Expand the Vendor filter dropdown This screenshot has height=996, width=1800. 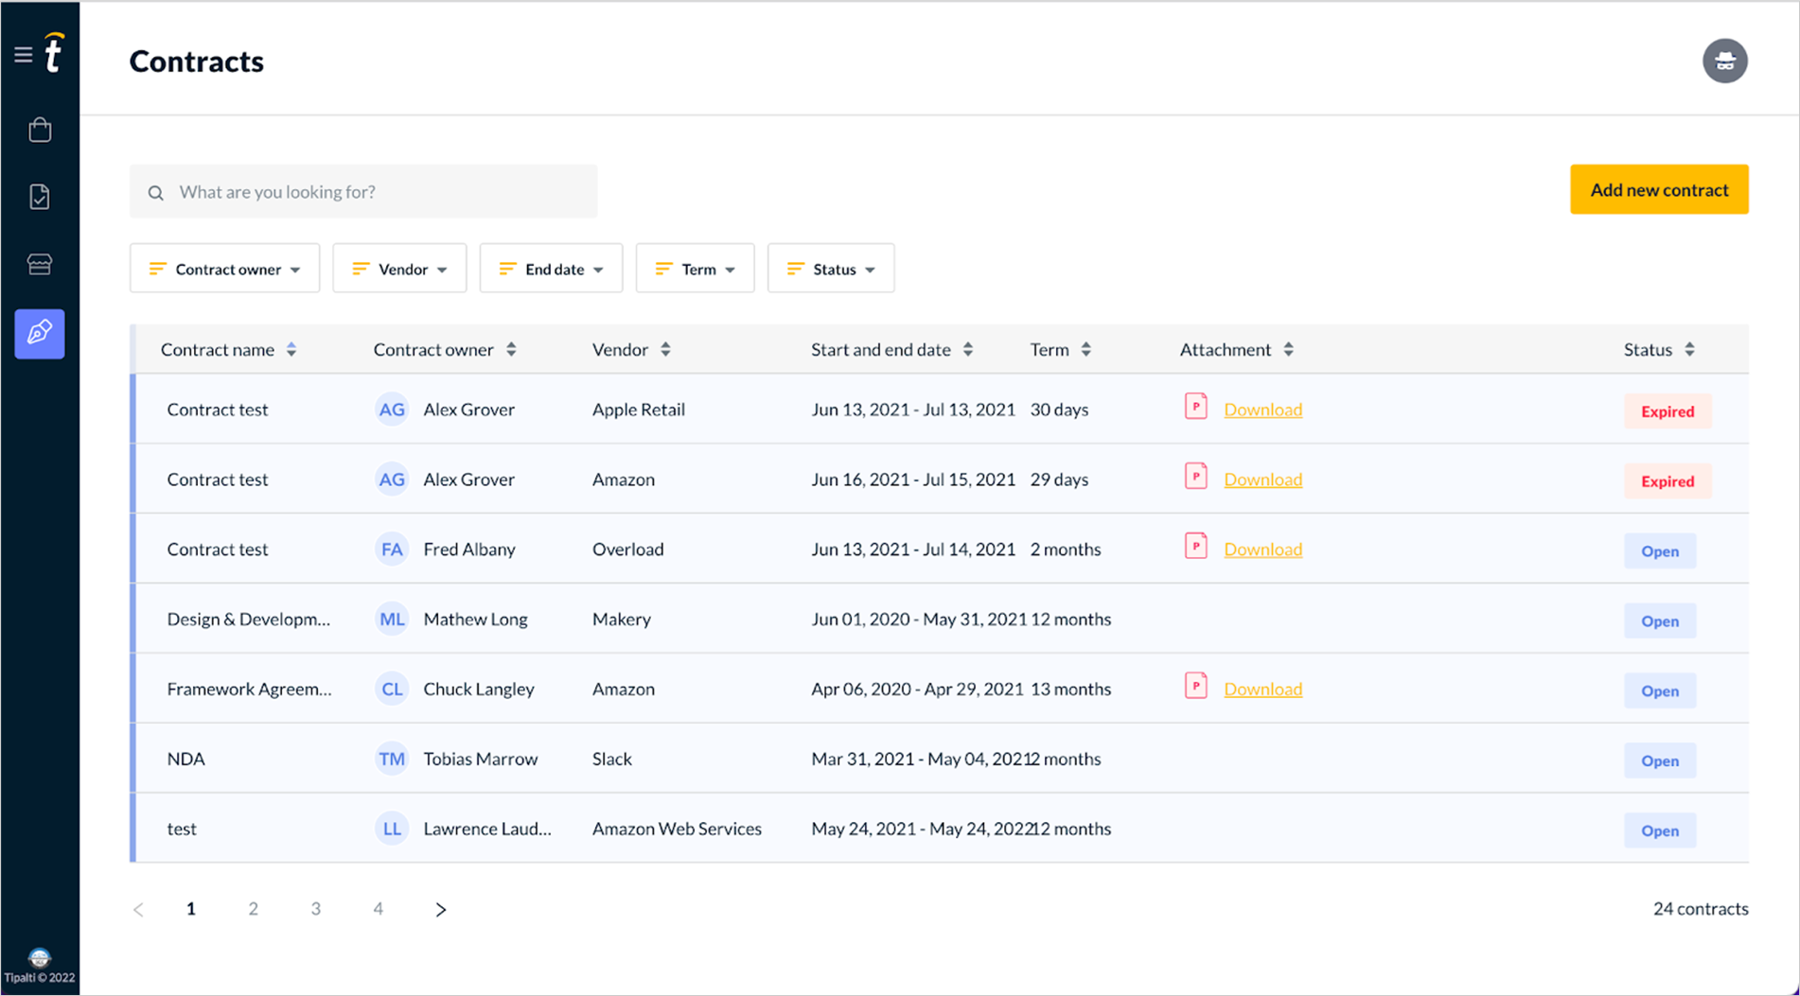pyautogui.click(x=399, y=269)
